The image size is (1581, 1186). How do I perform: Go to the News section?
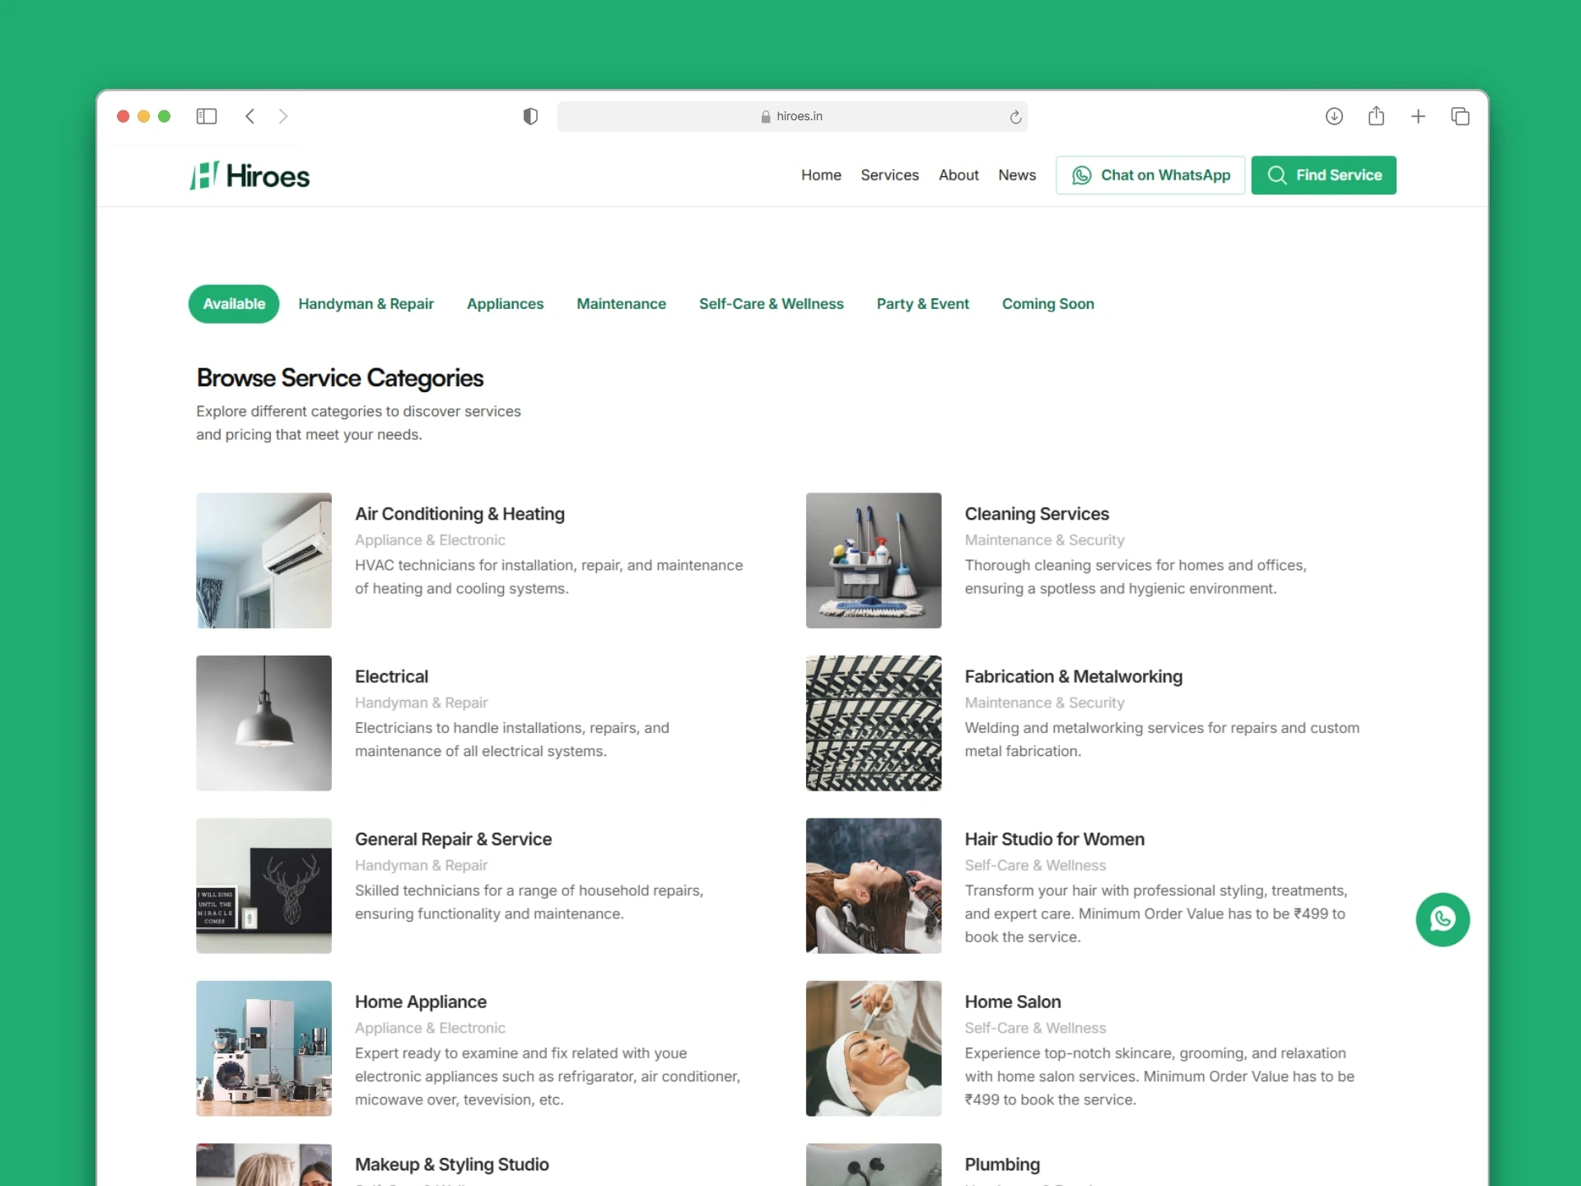coord(1016,175)
